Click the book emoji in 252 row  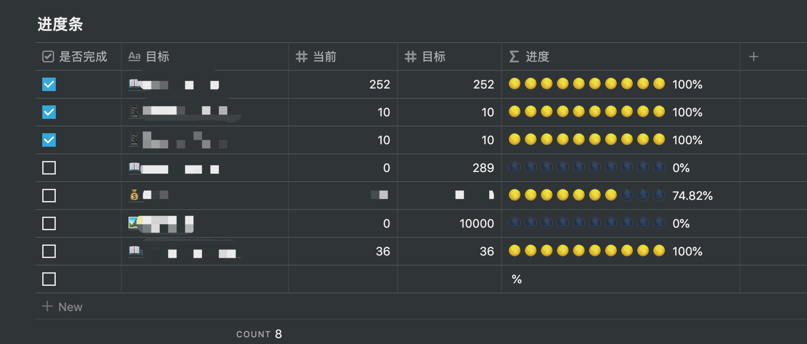tap(134, 83)
